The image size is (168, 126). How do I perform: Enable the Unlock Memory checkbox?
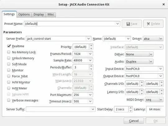point(9,58)
